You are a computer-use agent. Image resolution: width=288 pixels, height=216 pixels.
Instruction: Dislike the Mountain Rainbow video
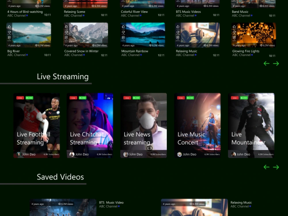(123, 32)
